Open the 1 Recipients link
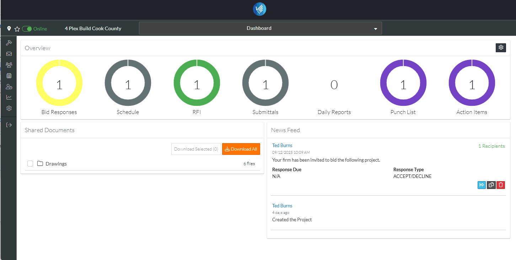 (x=491, y=146)
